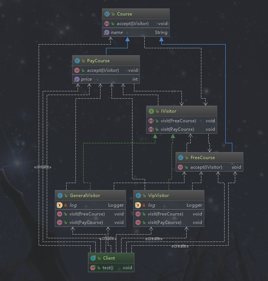Click the IVisitor interface icon
The height and width of the screenshot is (281, 268).
151,111
